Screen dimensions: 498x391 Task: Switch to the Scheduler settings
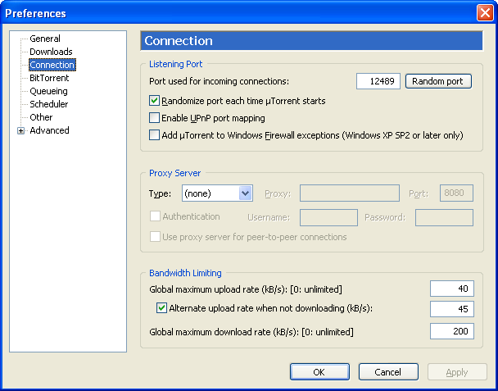click(49, 104)
